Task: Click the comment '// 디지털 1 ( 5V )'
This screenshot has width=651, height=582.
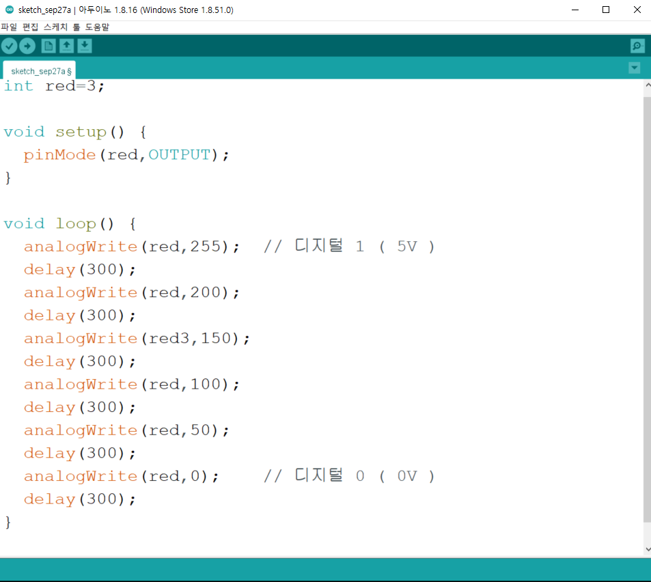Action: click(349, 246)
